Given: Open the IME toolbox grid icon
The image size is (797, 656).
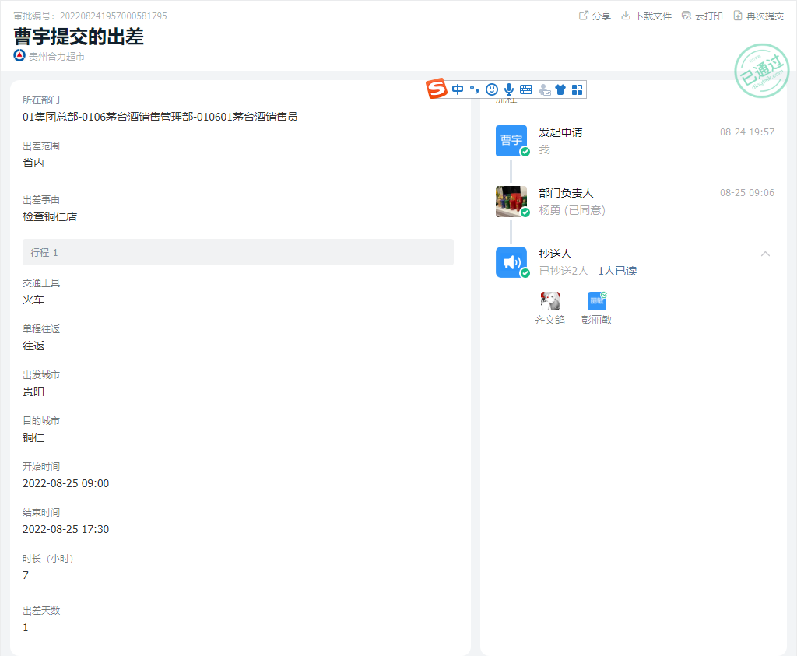Looking at the screenshot, I should pyautogui.click(x=577, y=89).
